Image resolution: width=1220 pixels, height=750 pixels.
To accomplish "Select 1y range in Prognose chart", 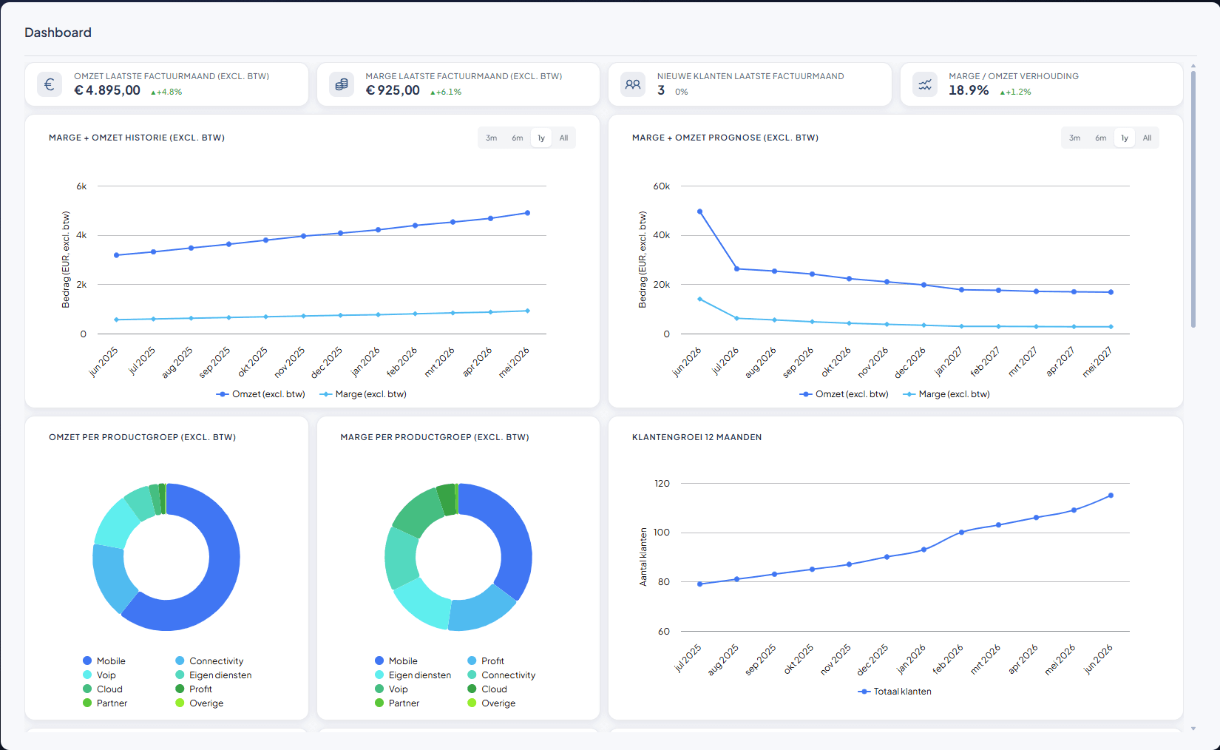I will point(1125,138).
